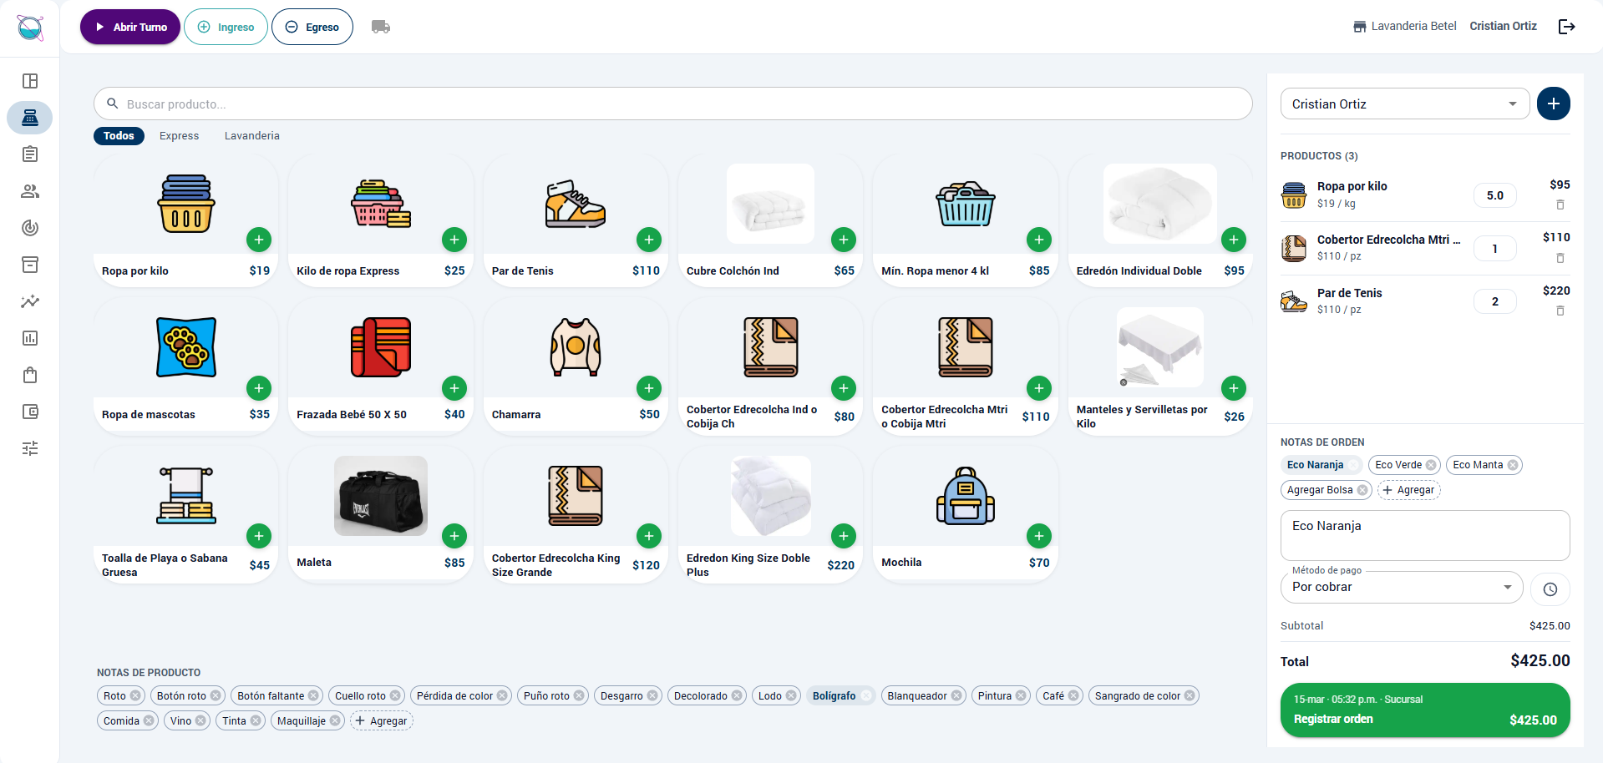Open the clock icon beside payment method
Screen dimensions: 1603x763
pyautogui.click(x=1550, y=589)
